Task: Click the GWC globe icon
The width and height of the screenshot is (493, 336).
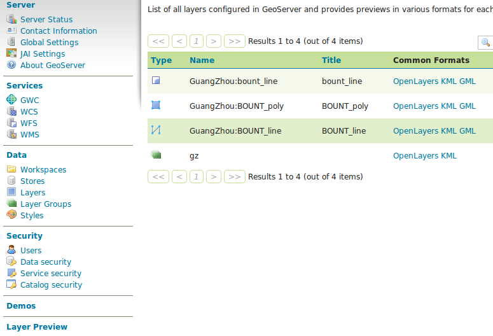Action: click(x=11, y=99)
